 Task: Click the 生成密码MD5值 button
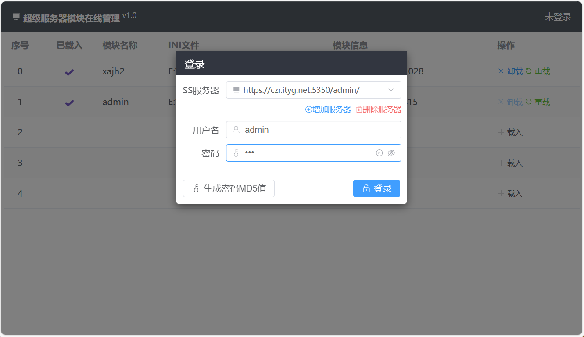[229, 188]
